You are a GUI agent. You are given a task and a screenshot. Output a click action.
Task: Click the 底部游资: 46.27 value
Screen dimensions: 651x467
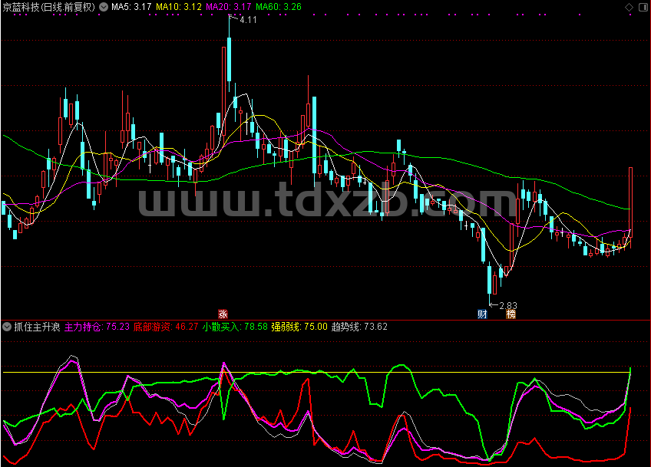(166, 327)
